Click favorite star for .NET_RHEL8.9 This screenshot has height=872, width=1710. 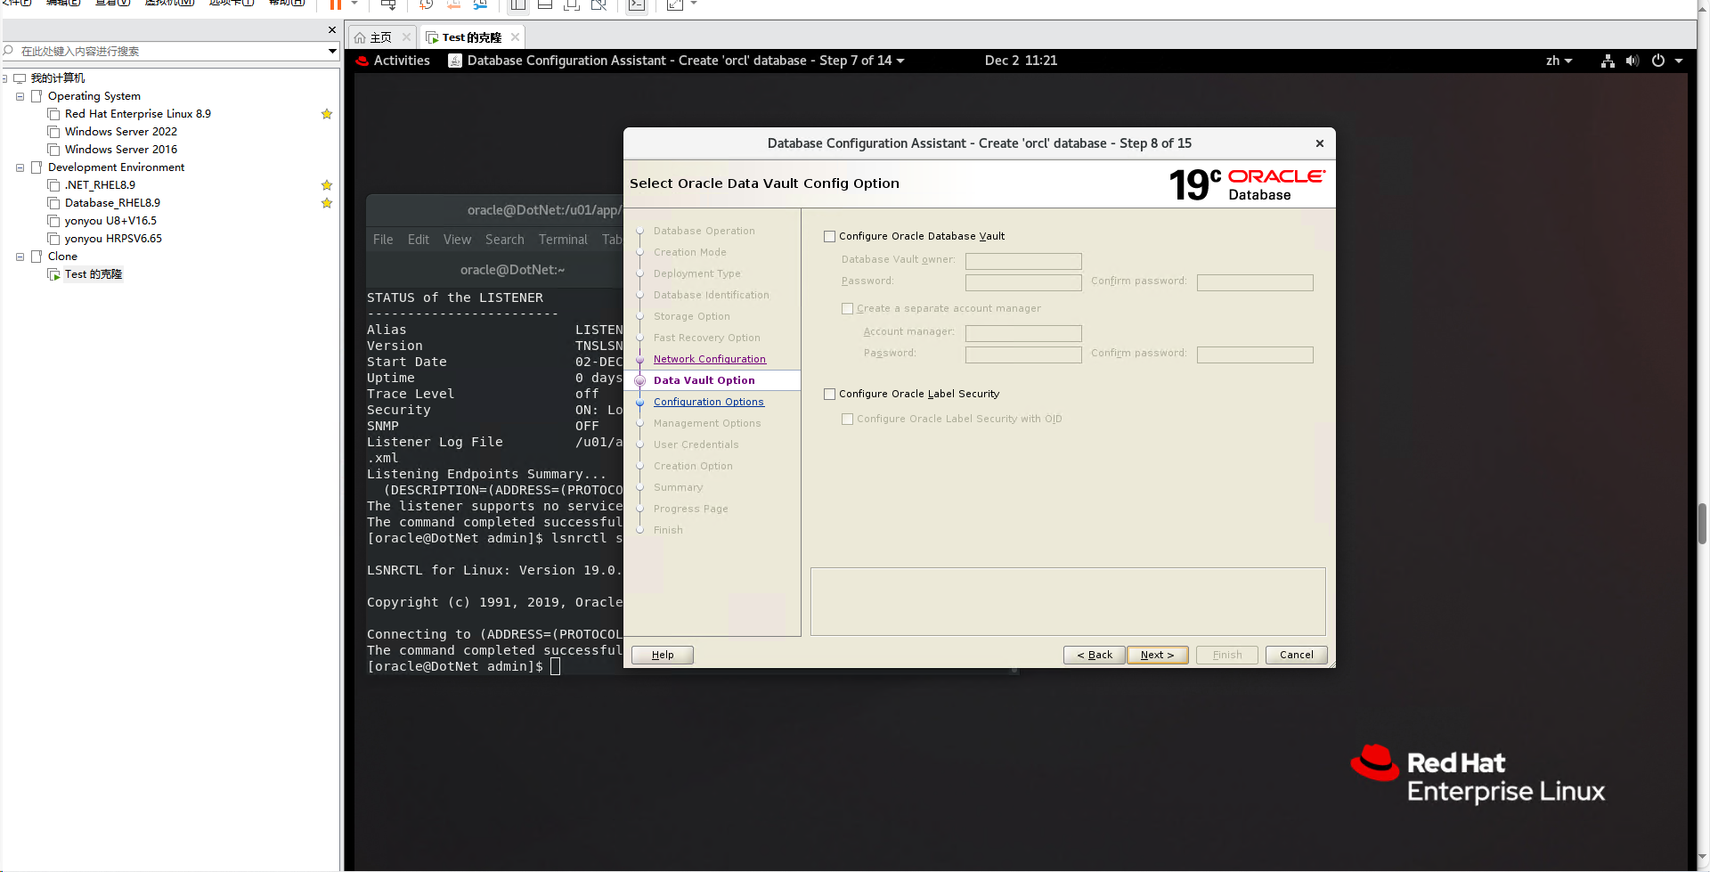pos(327,185)
